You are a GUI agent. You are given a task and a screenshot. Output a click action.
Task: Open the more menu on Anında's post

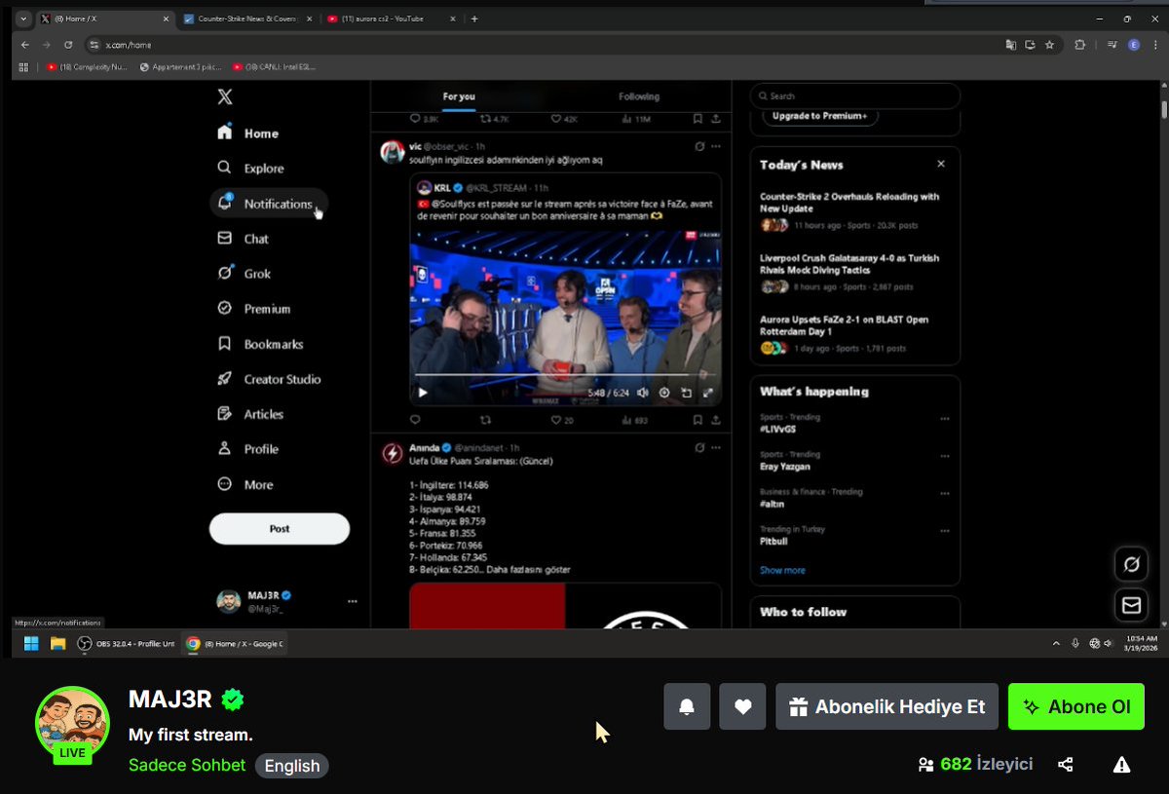tap(716, 447)
